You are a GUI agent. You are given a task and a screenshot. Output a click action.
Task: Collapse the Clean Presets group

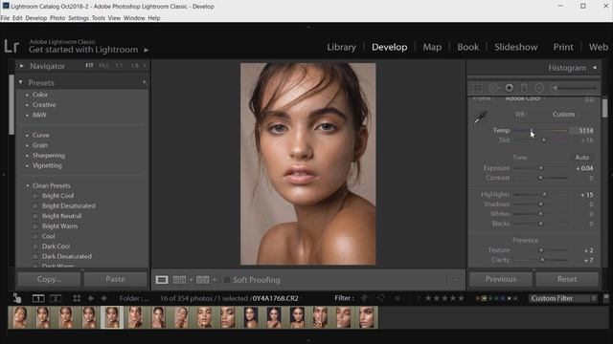point(28,185)
